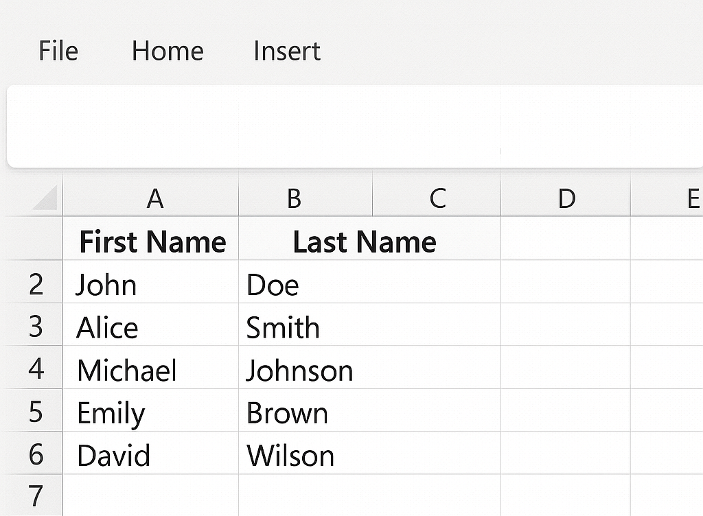Select column B header
Viewport: 703px width, 516px height.
tap(294, 198)
